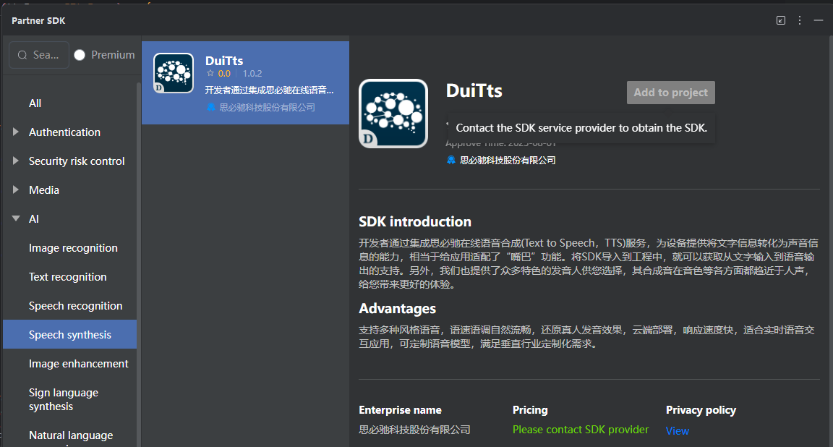
Task: Click the dock window icon in title bar
Action: pos(781,20)
